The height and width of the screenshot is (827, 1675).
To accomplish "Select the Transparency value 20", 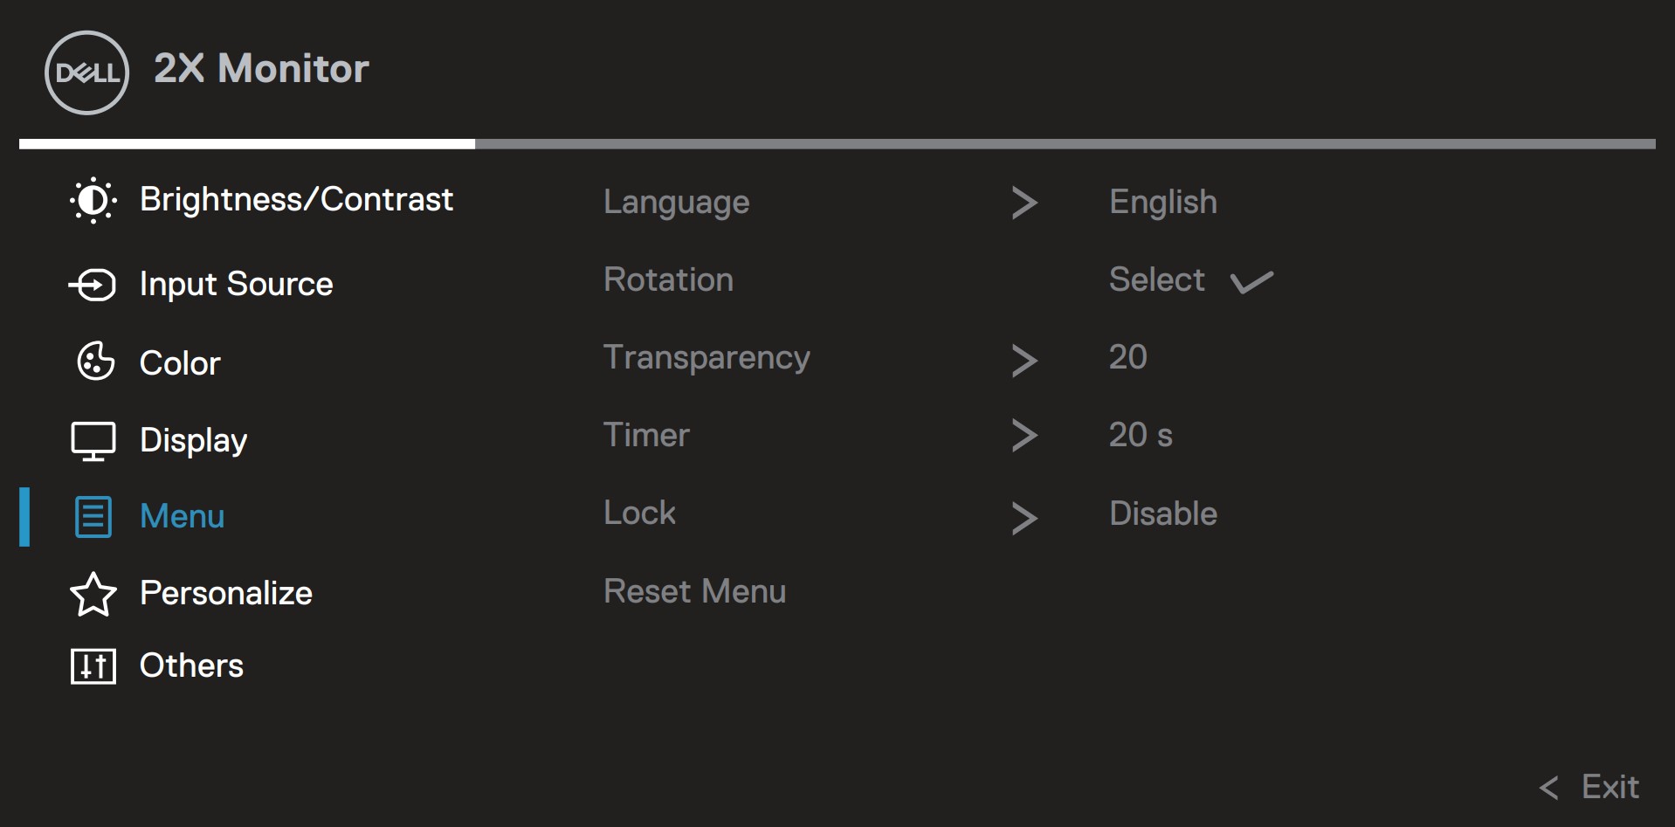I will 1127,358.
